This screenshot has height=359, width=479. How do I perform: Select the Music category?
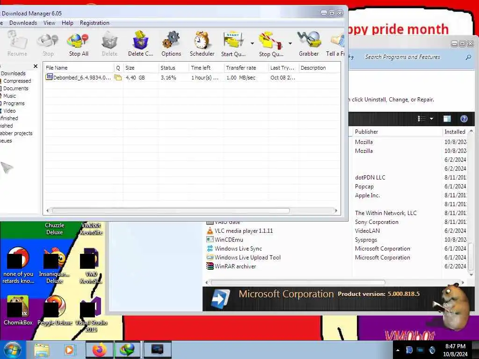coord(9,96)
